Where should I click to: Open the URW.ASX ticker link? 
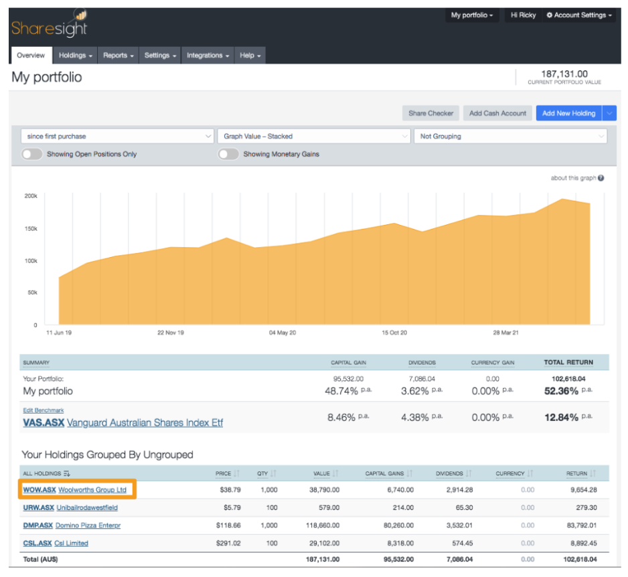38,508
